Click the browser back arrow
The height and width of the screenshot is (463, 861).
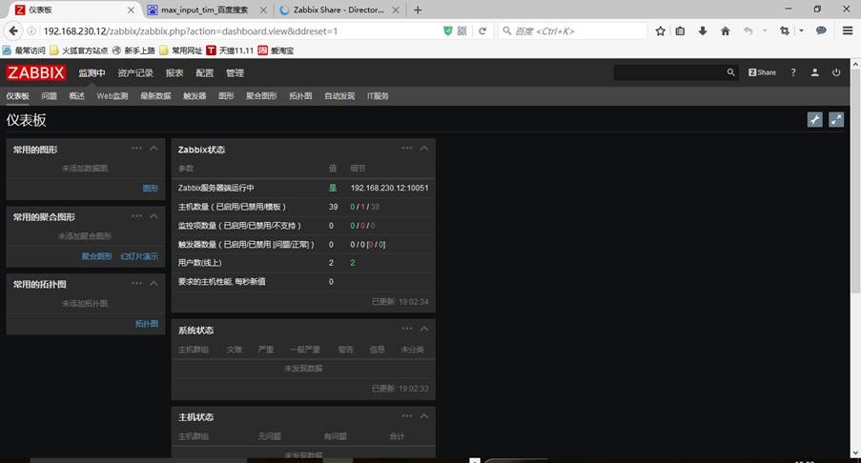(13, 31)
